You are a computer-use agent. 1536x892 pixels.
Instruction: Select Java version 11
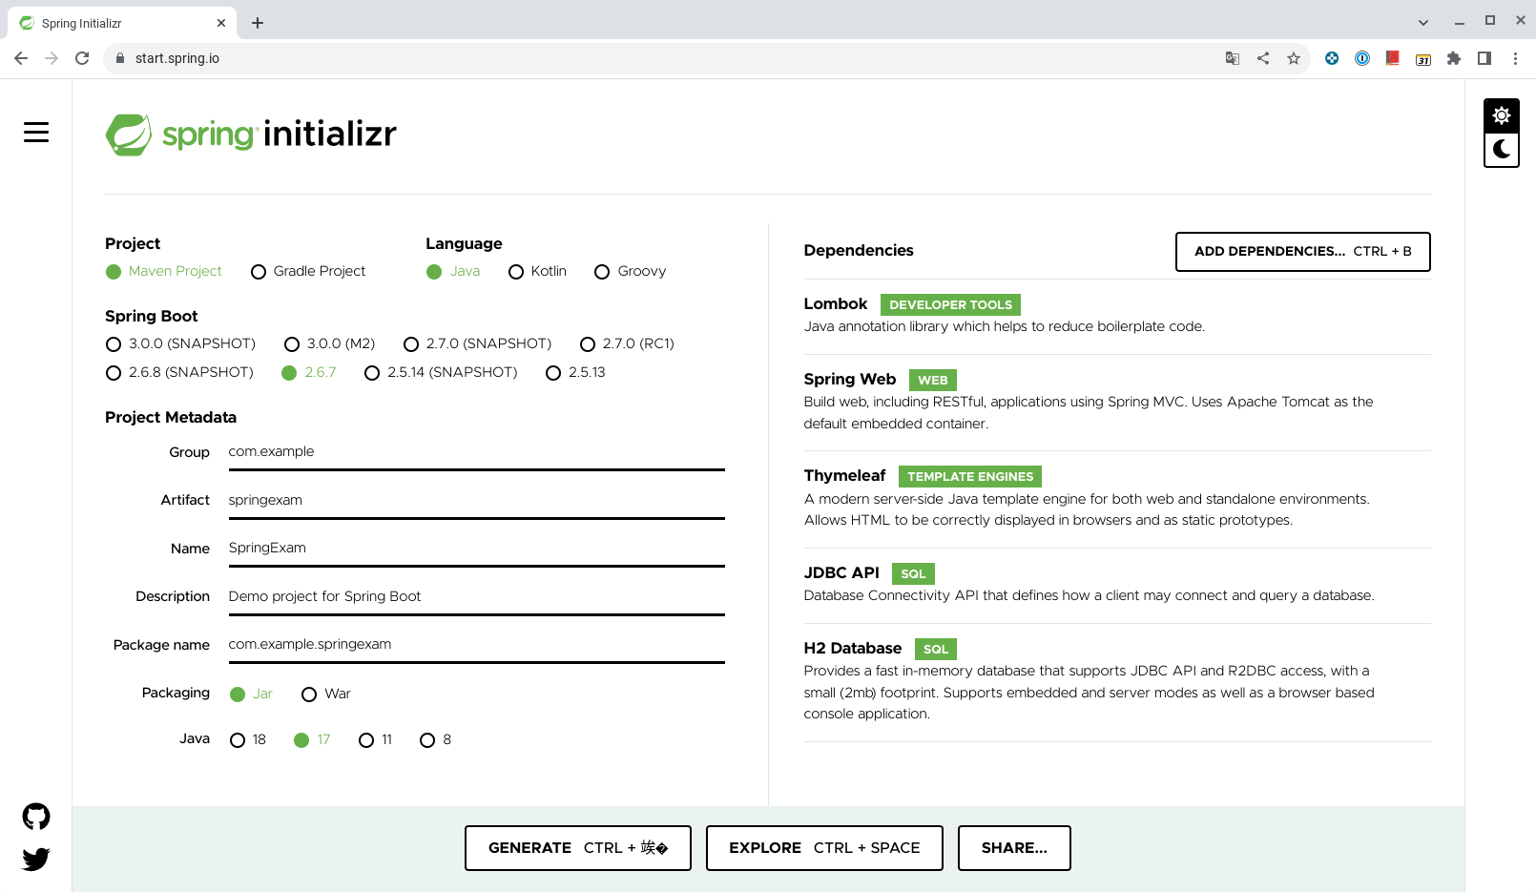click(366, 740)
